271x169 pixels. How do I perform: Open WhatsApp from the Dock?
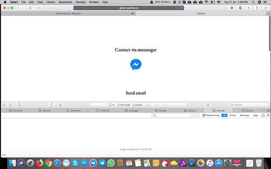coord(111,163)
